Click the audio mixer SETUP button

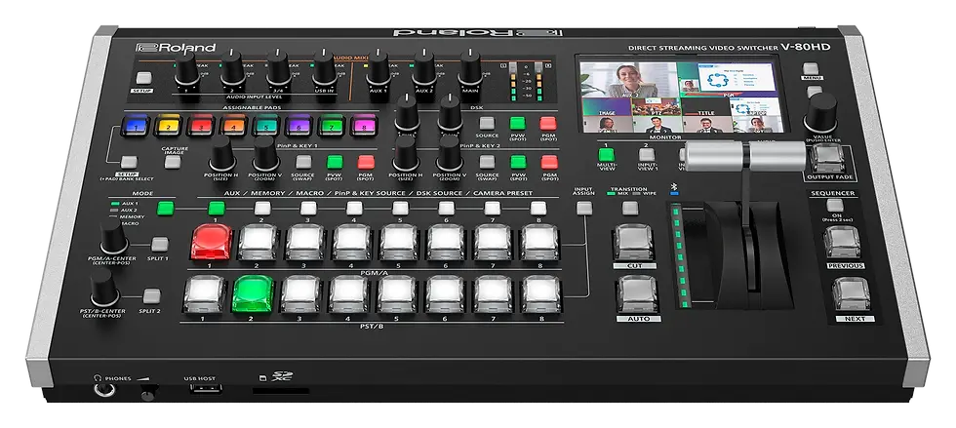coord(144,77)
